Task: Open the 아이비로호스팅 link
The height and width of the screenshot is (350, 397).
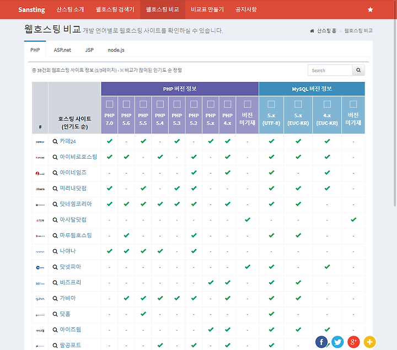Action: [x=78, y=157]
